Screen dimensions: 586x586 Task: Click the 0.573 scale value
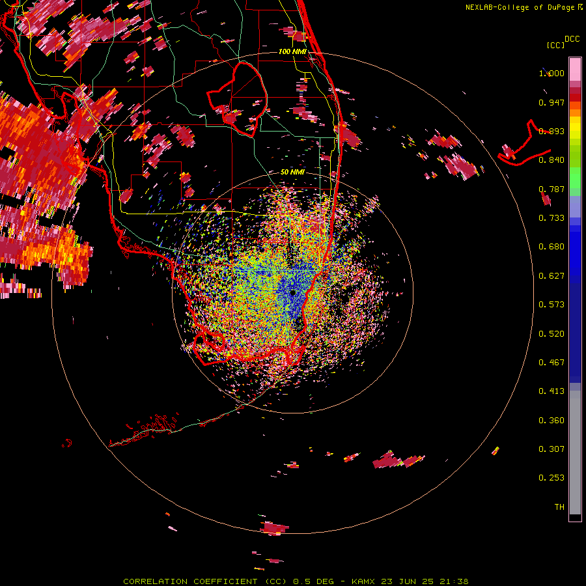(x=551, y=305)
